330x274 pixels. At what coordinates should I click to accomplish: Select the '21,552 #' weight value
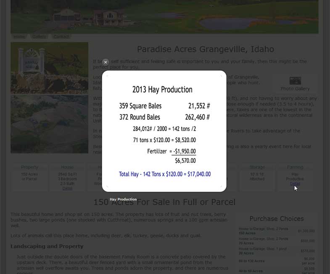[199, 106]
